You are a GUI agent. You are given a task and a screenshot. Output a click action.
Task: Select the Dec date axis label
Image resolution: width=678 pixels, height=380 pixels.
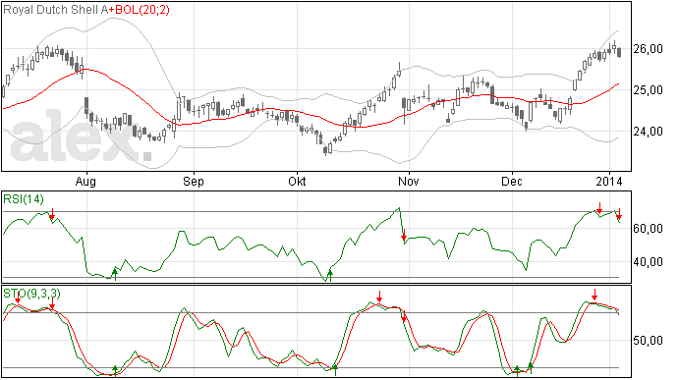[x=512, y=181]
